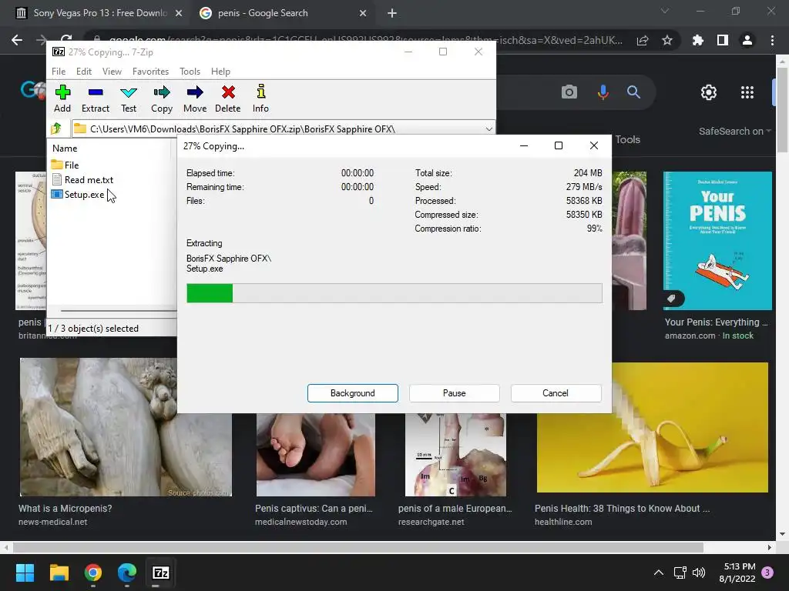789x591 pixels.
Task: Click the Google search magnifier icon
Action: [x=633, y=92]
